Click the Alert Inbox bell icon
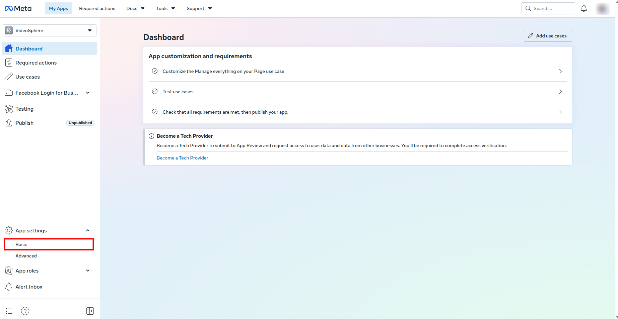The image size is (618, 319). (9, 287)
